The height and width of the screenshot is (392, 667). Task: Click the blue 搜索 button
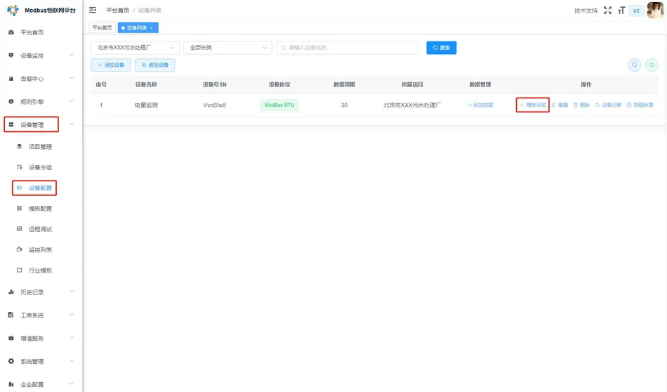pos(441,48)
